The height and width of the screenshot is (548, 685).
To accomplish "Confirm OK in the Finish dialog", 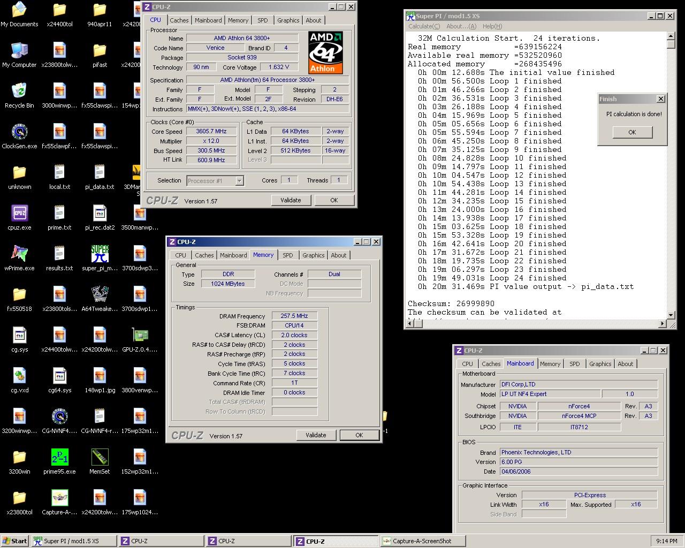I will point(632,132).
